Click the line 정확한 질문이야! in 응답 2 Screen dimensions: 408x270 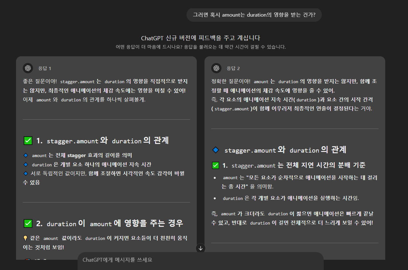294,81
